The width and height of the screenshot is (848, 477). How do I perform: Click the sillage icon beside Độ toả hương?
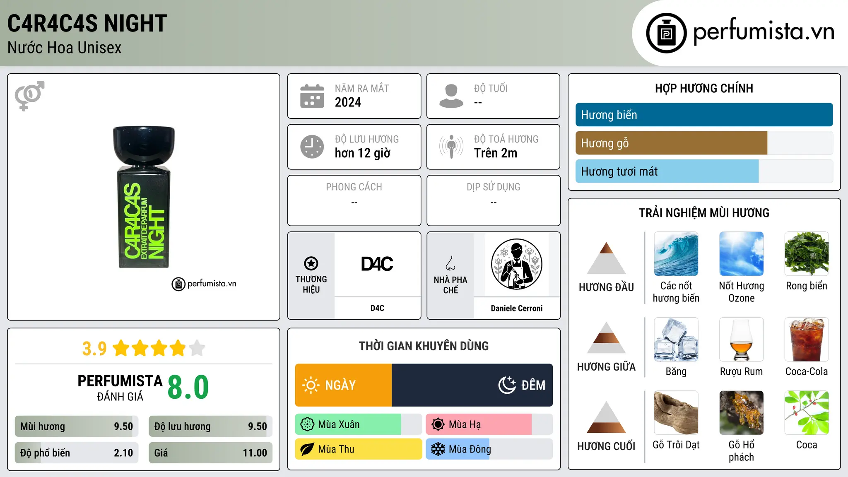[x=451, y=147]
